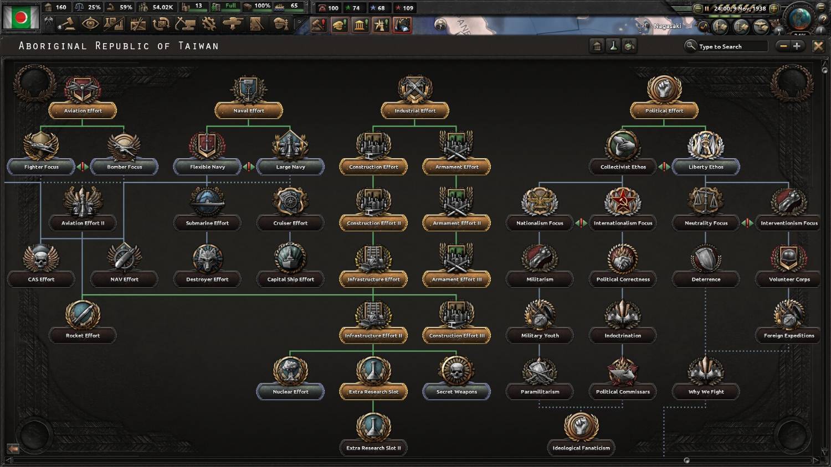The width and height of the screenshot is (831, 467).
Task: Zoom in the focus tree with plus
Action: [x=797, y=46]
